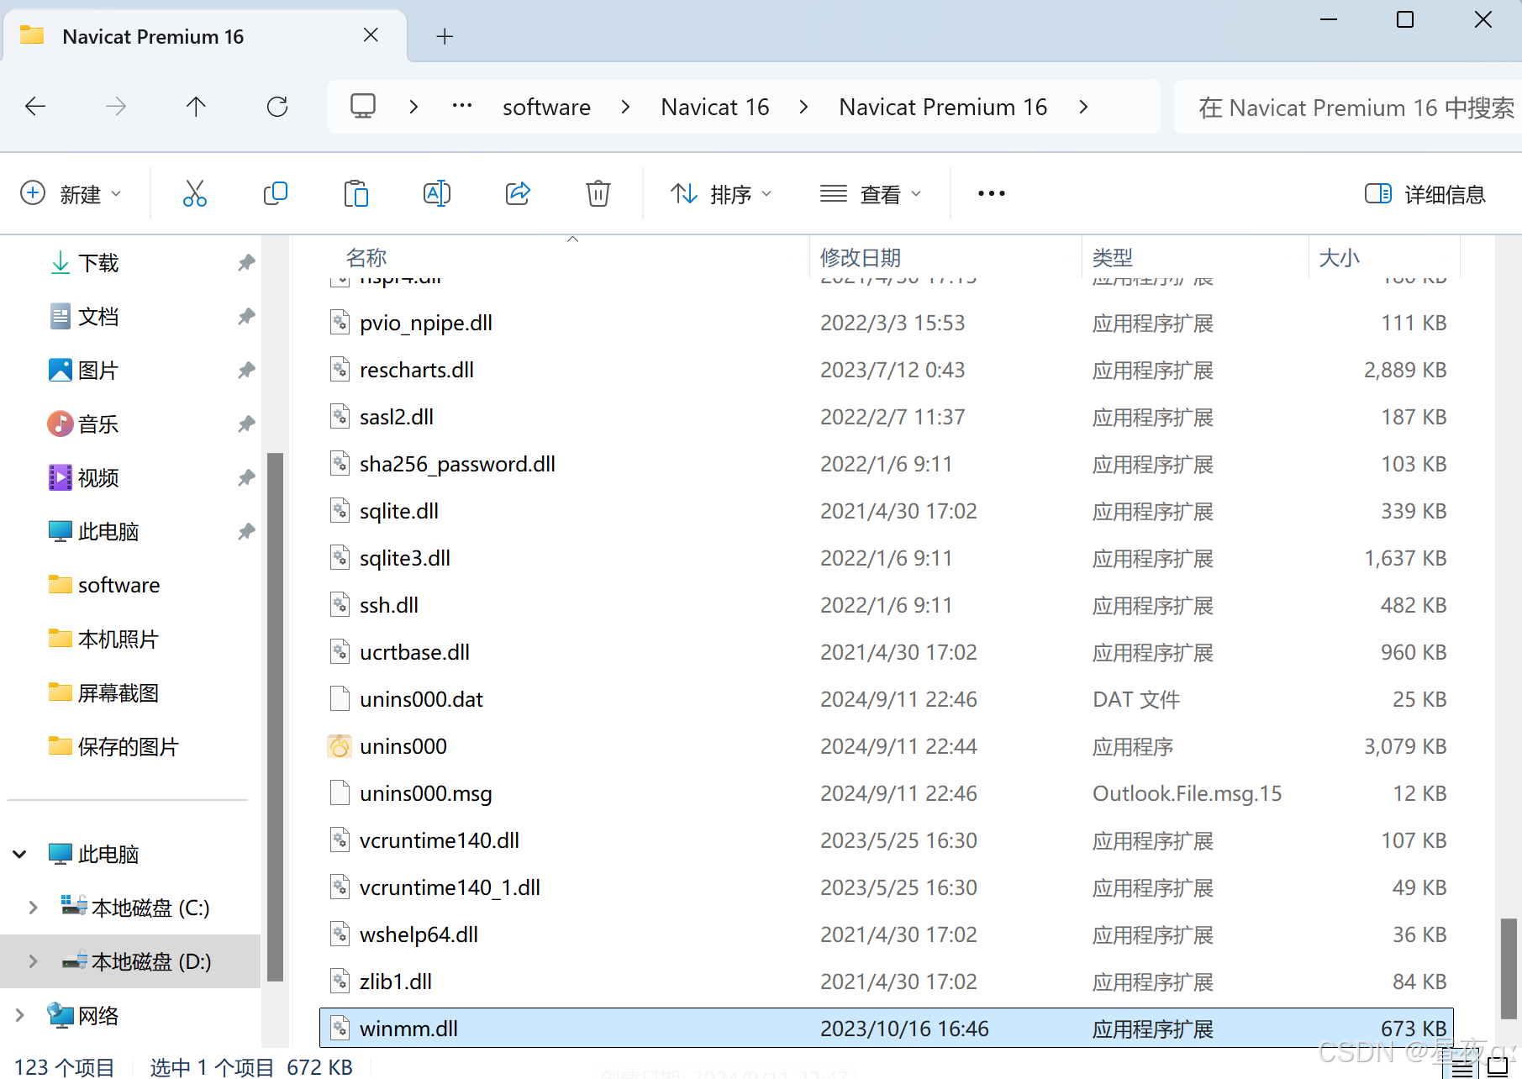
Task: Unpin 文档 using its pin icon
Action: tap(246, 317)
